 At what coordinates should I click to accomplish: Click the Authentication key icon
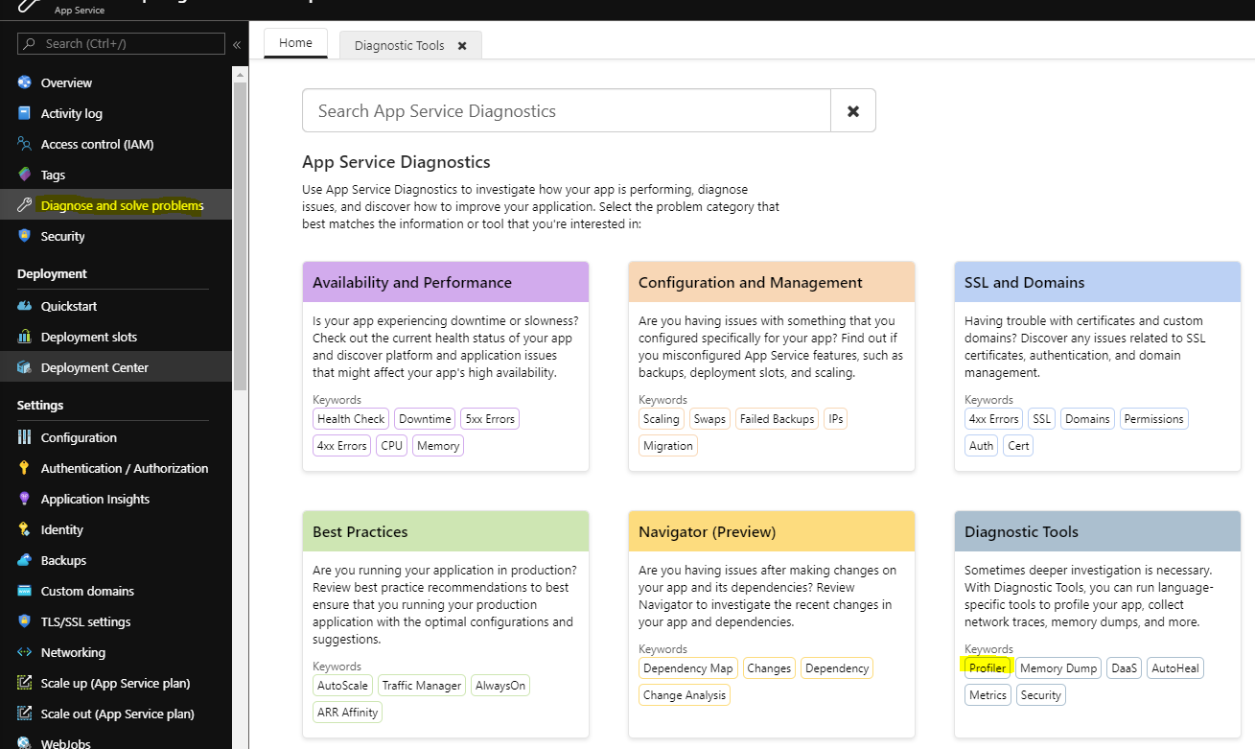(x=25, y=468)
